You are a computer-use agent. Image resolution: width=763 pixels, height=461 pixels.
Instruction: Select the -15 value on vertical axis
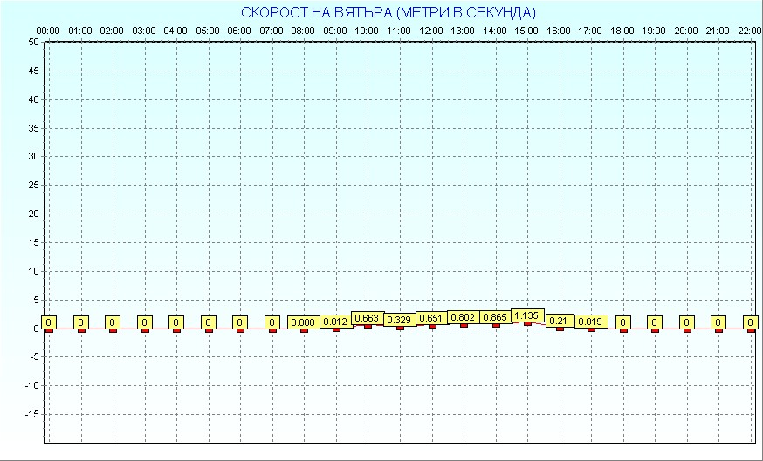point(31,414)
